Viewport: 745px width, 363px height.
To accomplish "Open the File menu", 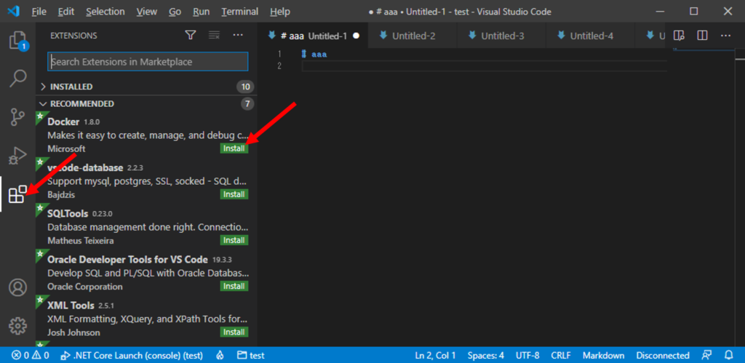I will tap(39, 12).
